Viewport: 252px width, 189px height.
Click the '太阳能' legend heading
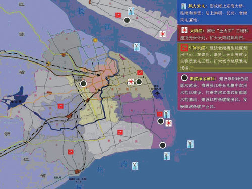(x=197, y=31)
